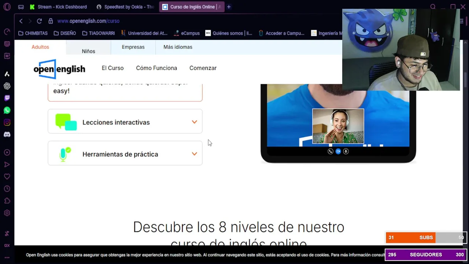The width and height of the screenshot is (469, 264).
Task: Open a new browser tab
Action: tap(229, 7)
